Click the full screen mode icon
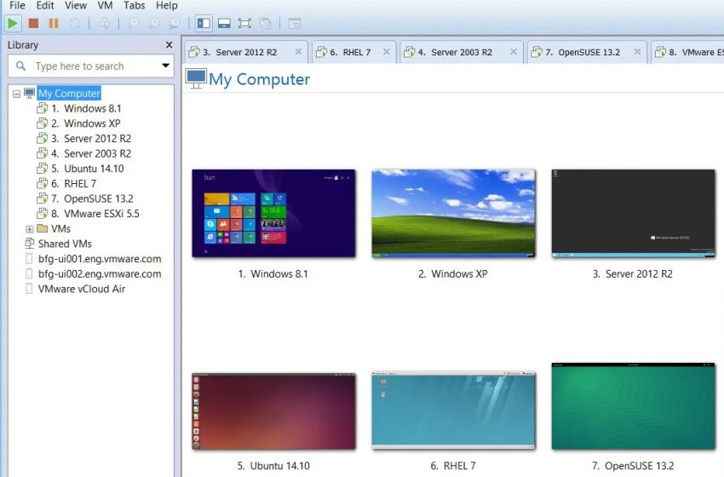This screenshot has width=724, height=477. 244,23
